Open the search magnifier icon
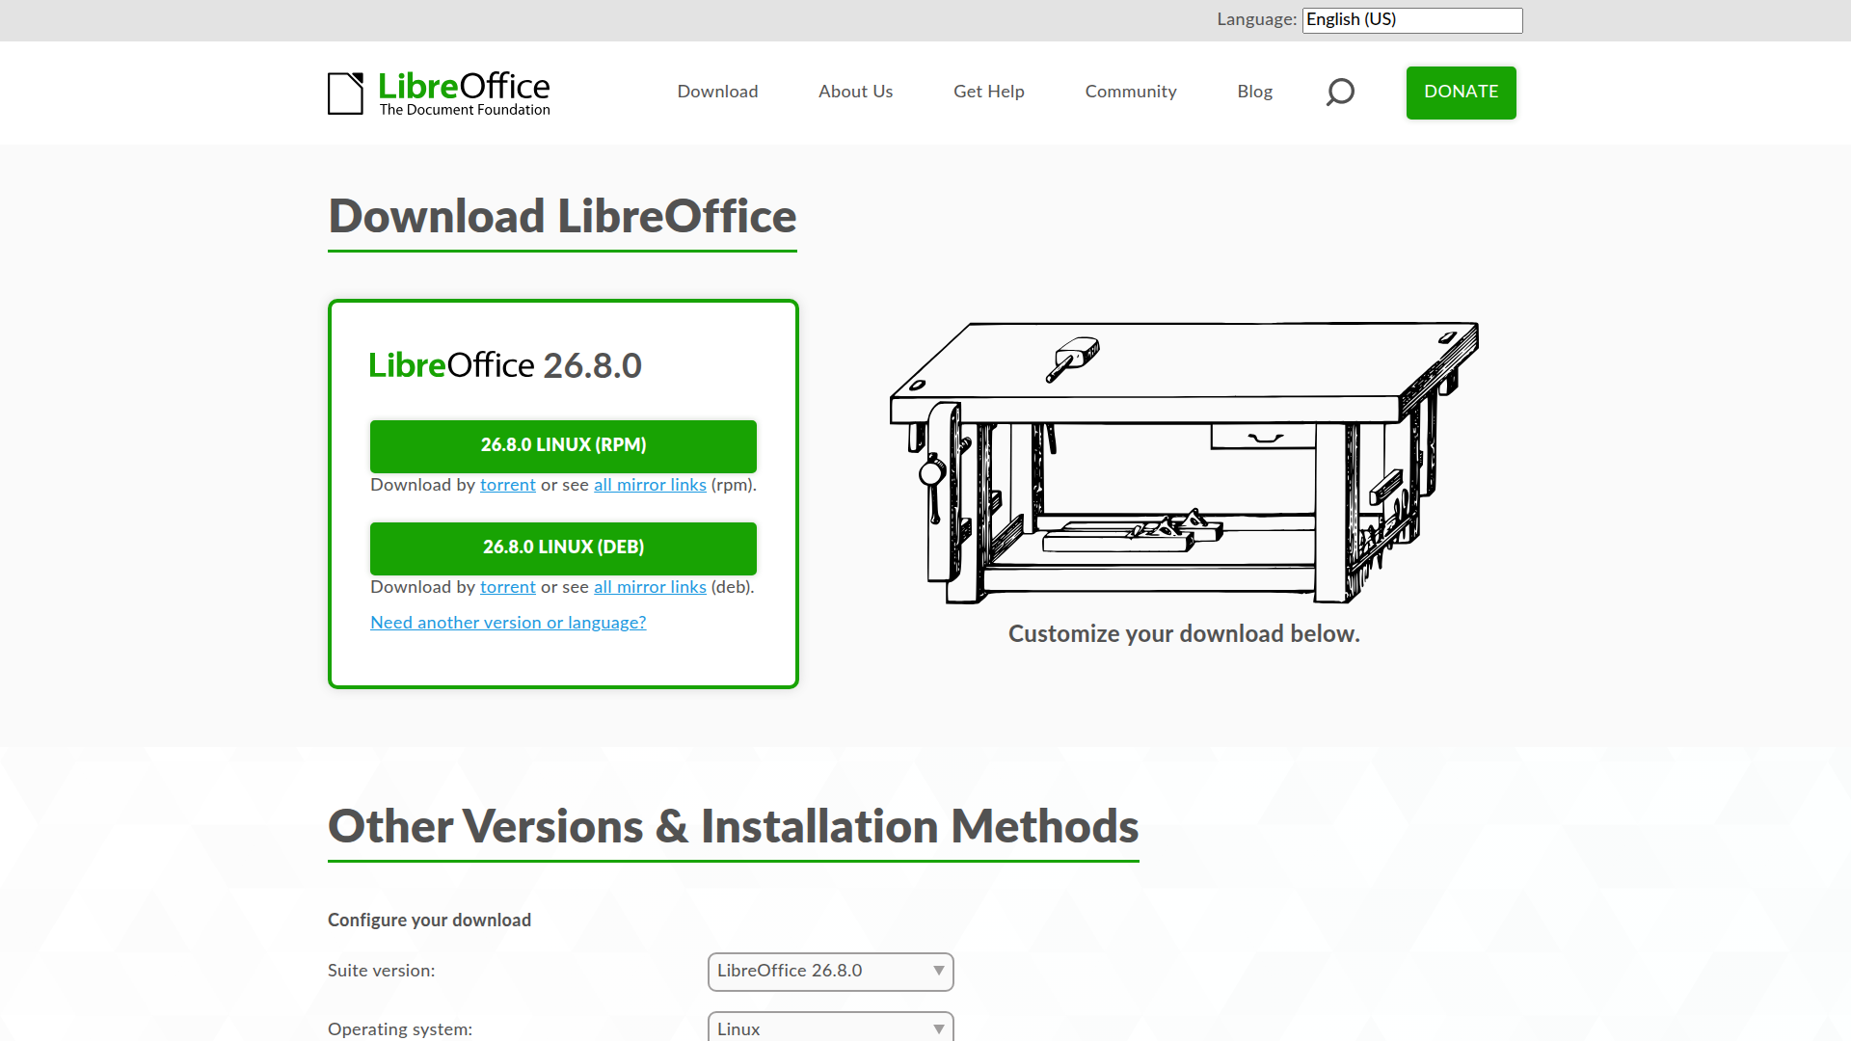 (x=1340, y=93)
